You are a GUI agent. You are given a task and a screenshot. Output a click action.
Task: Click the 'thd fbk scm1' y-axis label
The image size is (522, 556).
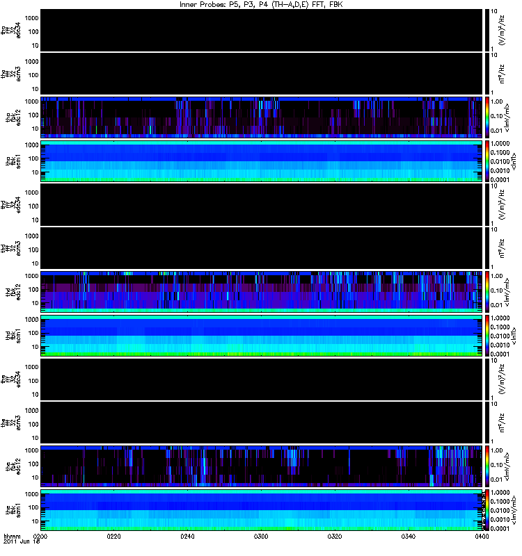pyautogui.click(x=13, y=336)
